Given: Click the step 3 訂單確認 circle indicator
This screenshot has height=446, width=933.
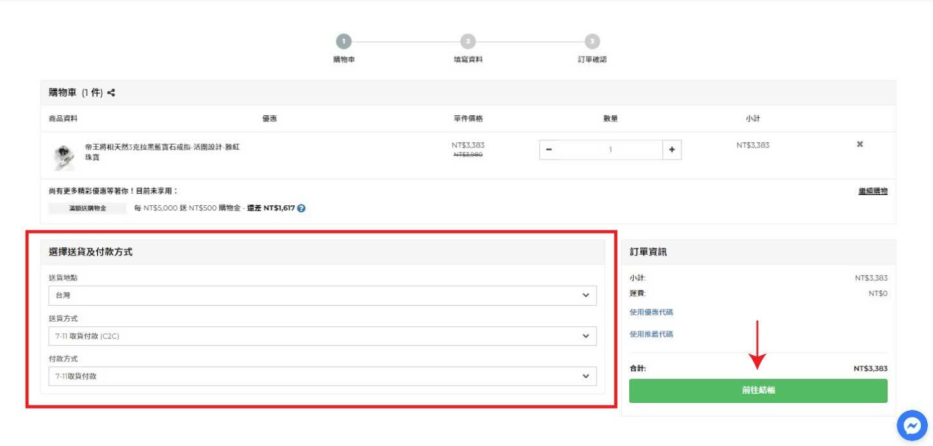Looking at the screenshot, I should pyautogui.click(x=592, y=42).
